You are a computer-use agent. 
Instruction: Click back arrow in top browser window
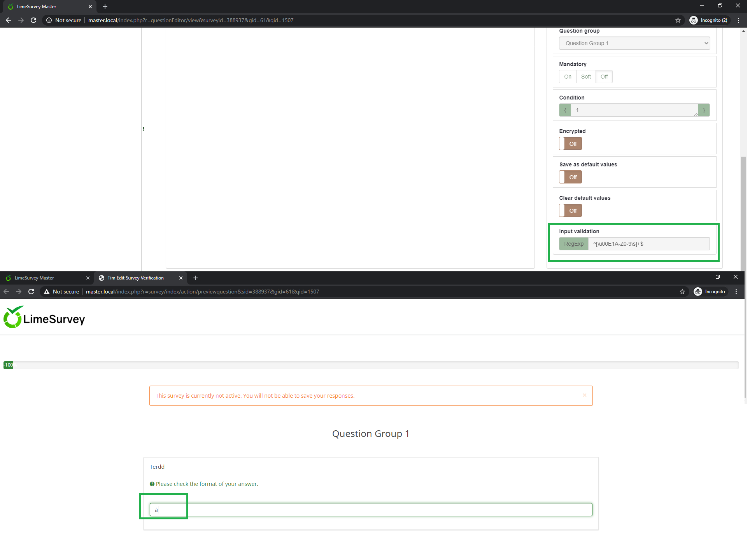[9, 20]
